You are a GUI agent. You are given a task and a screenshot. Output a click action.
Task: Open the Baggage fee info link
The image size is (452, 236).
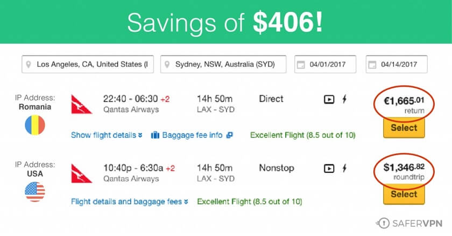coord(192,135)
